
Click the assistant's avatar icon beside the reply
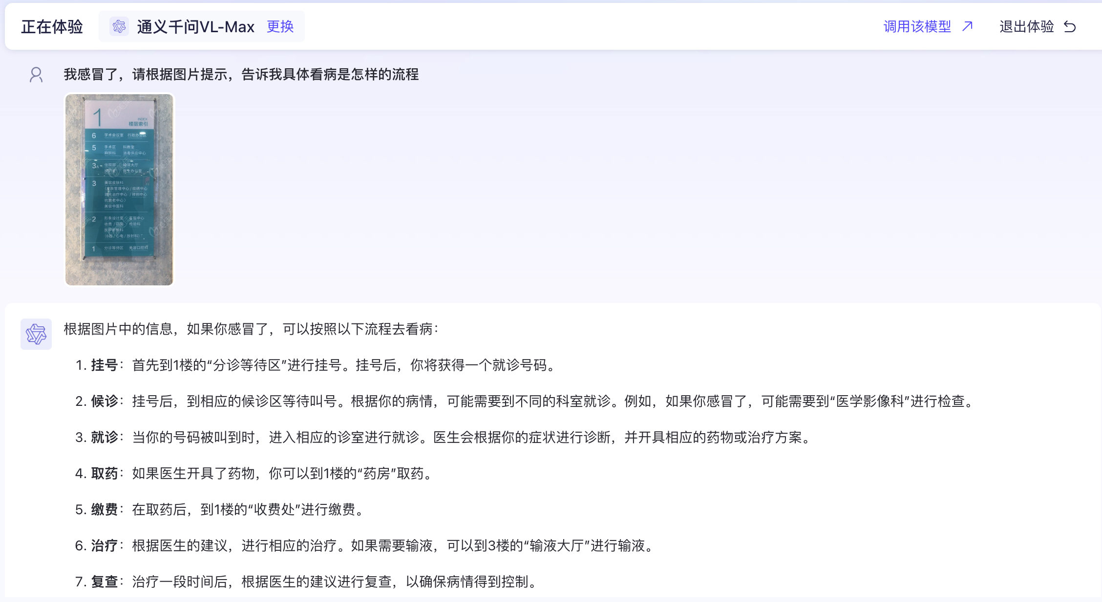36,334
